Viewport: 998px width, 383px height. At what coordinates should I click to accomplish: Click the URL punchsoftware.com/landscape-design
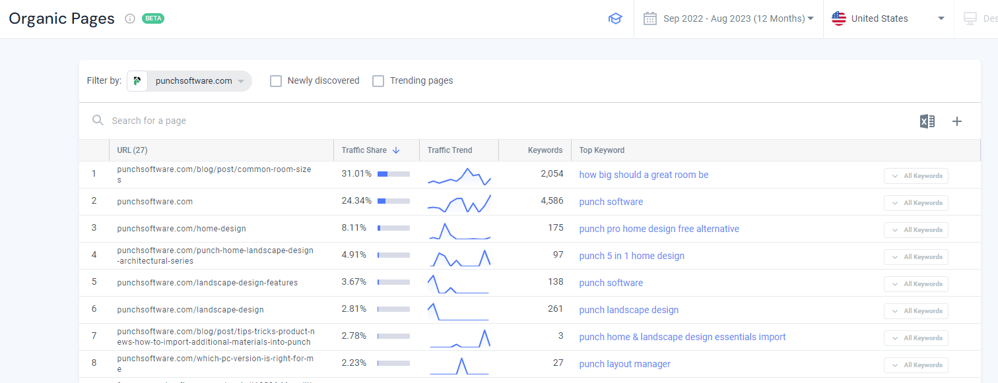pos(190,310)
